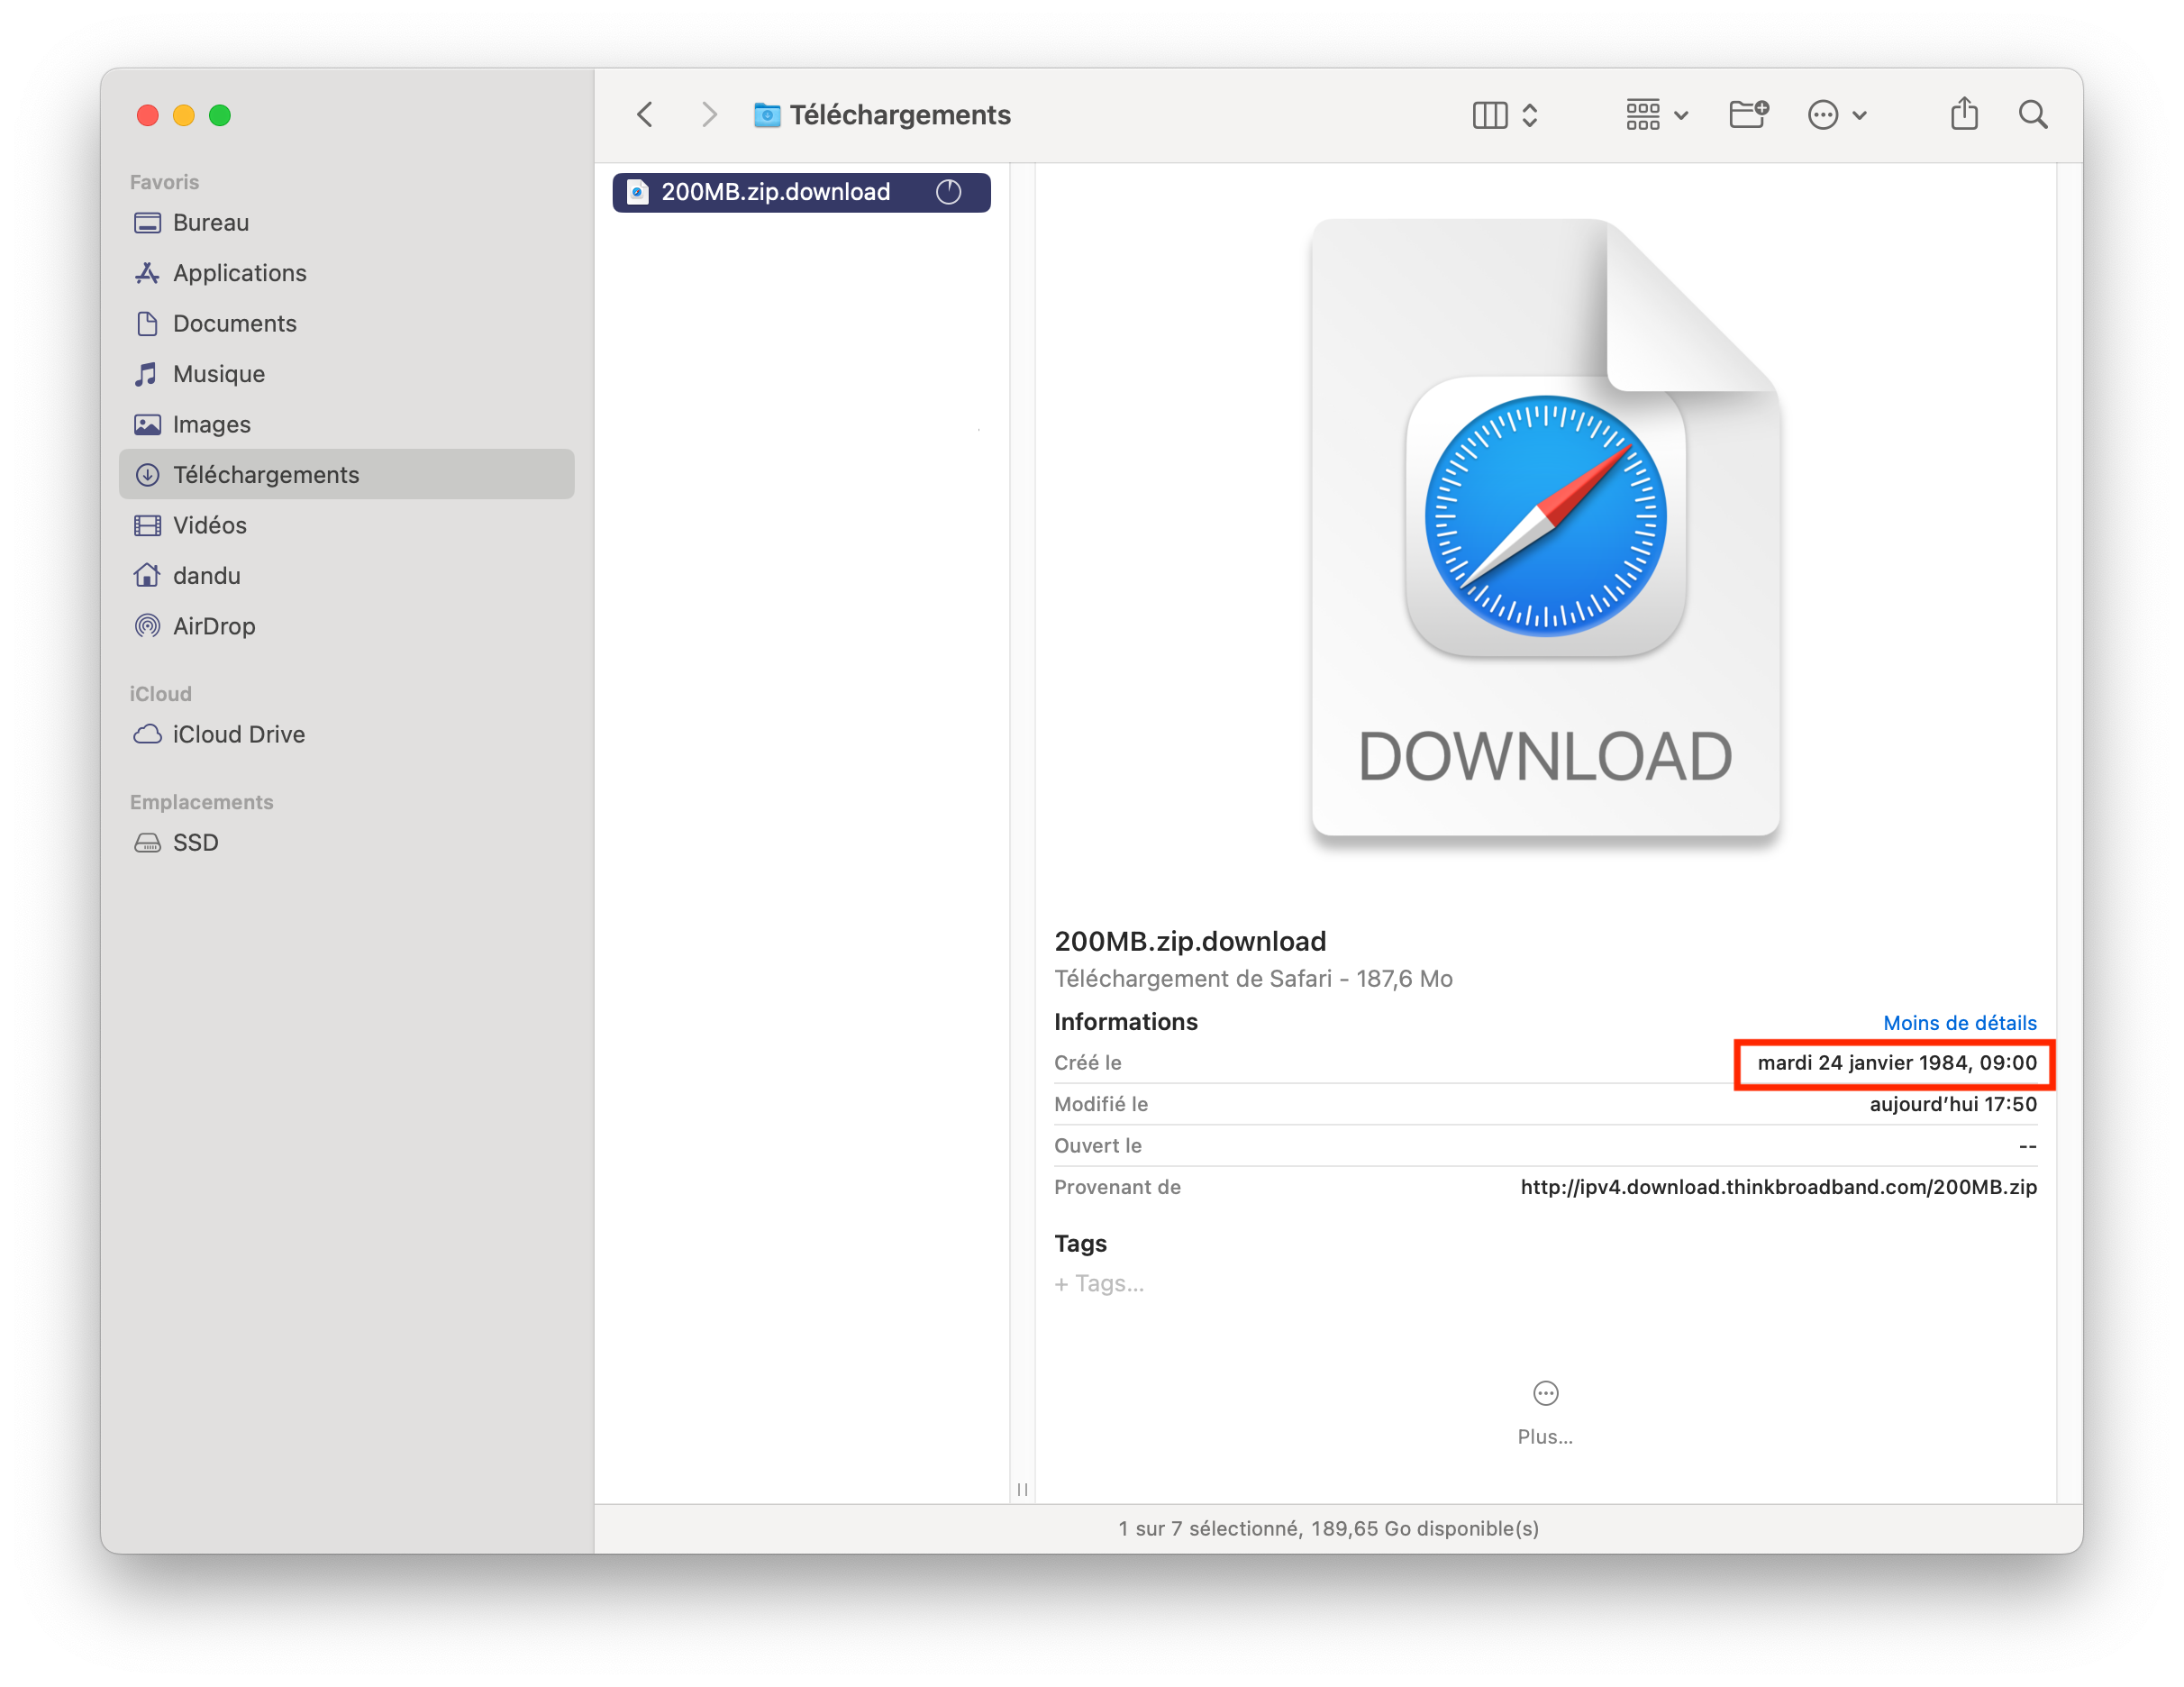
Task: Click the Share icon in toolbar
Action: click(1964, 113)
